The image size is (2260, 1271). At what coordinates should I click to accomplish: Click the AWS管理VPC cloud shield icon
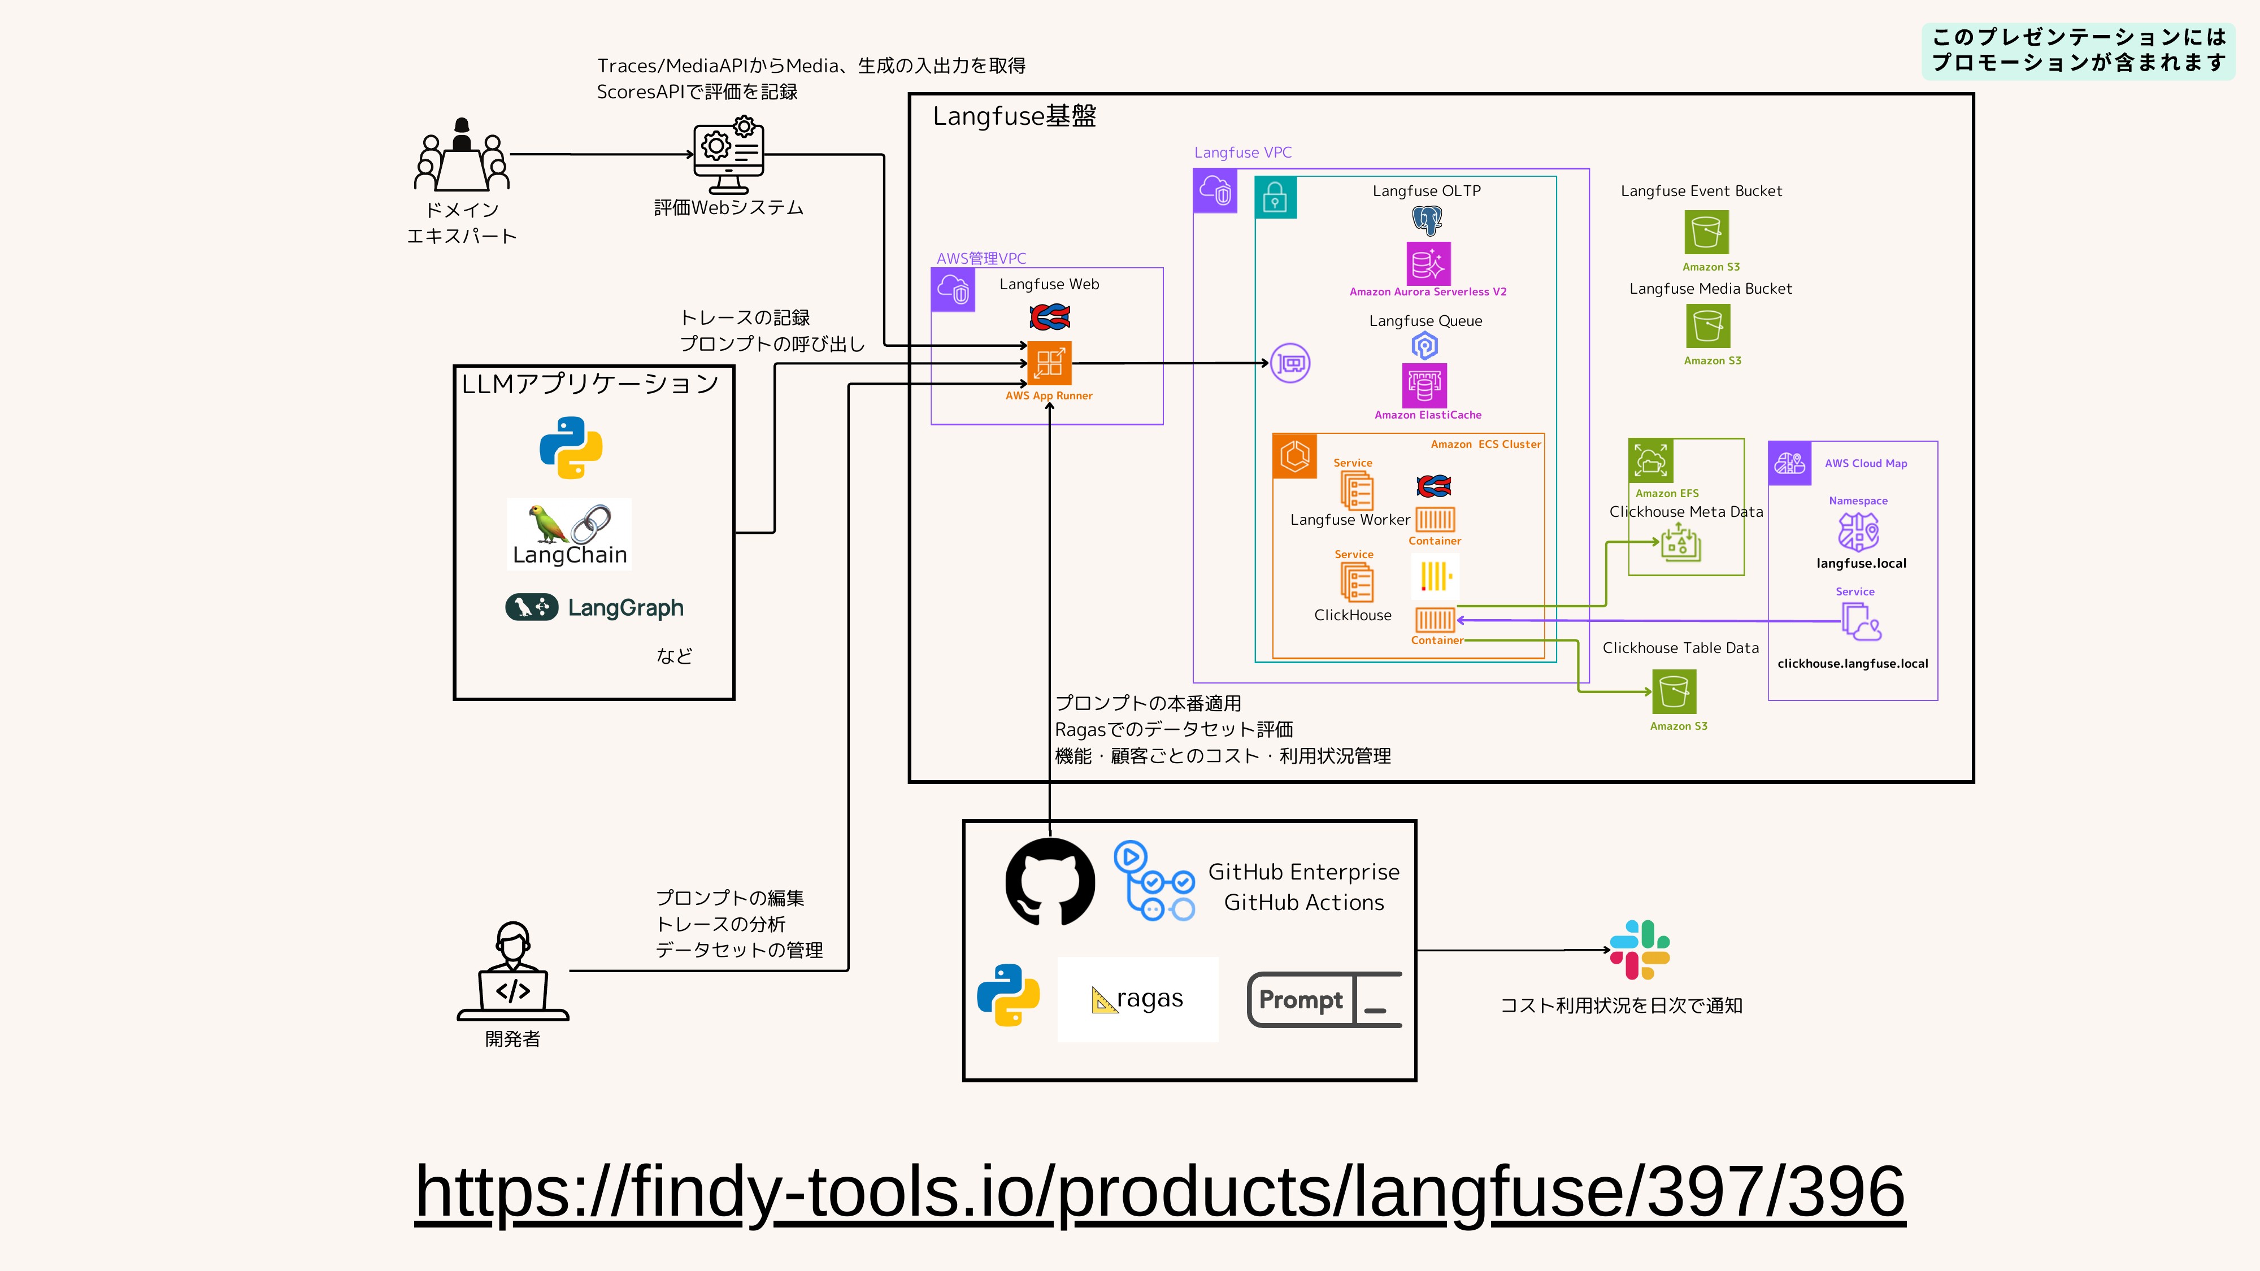pos(953,289)
